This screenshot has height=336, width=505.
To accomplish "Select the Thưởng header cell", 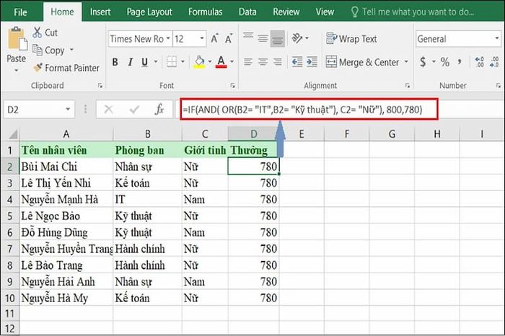I will click(x=253, y=150).
